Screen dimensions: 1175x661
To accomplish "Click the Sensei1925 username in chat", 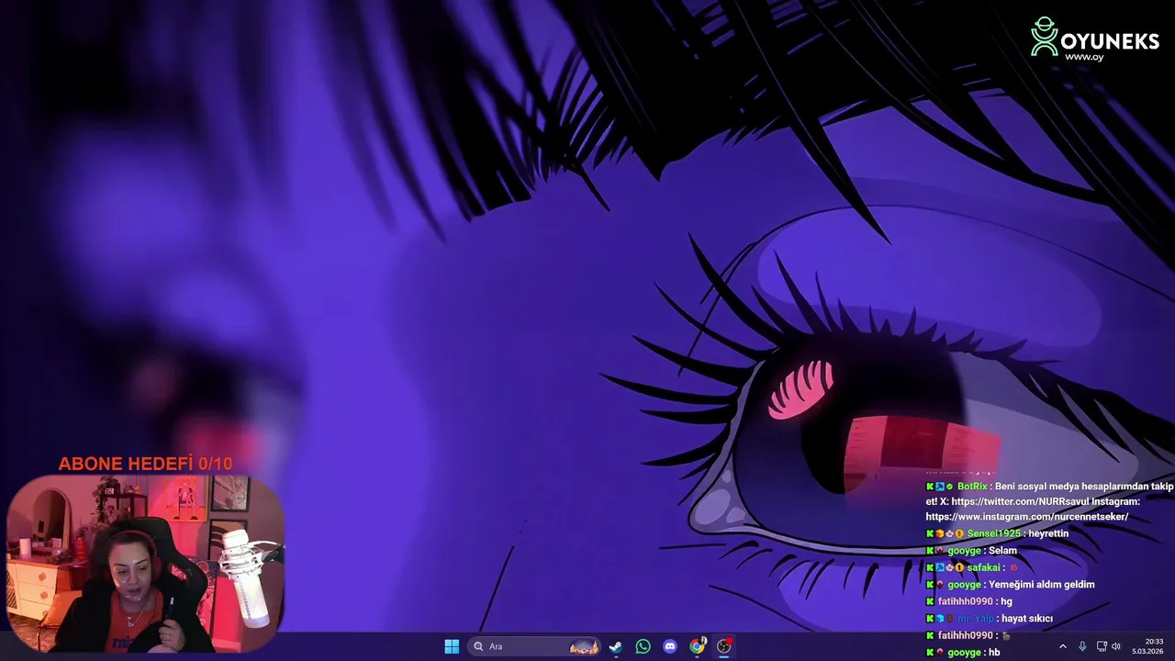I will coord(994,533).
